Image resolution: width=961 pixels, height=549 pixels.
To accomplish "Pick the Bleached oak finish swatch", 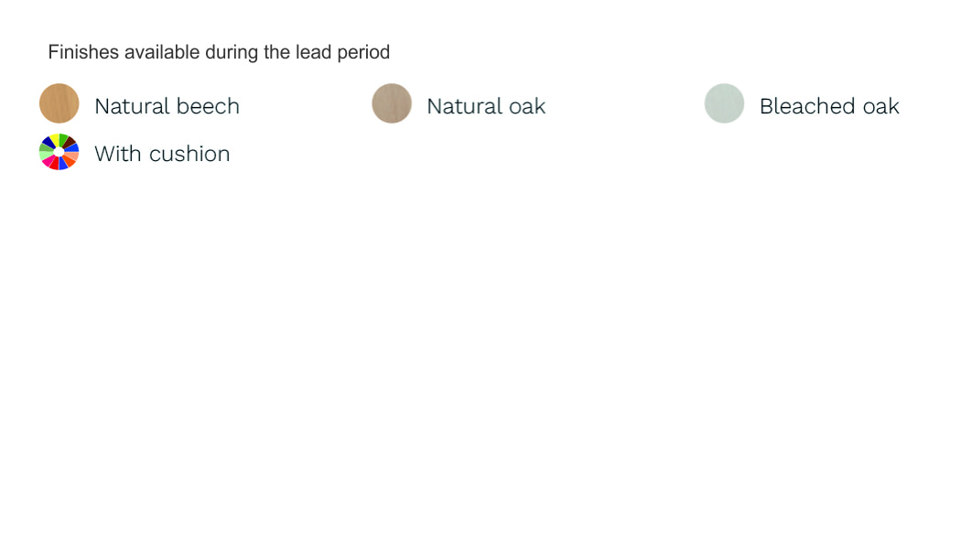I will click(724, 103).
